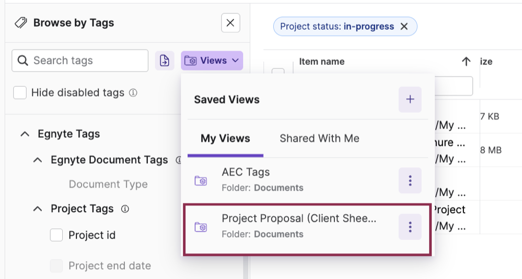Screen dimensions: 522x279
Task: Click plus icon to add saved view
Action: click(410, 99)
